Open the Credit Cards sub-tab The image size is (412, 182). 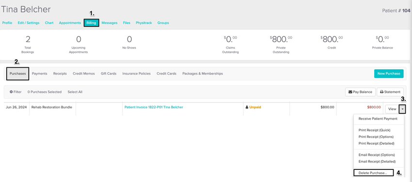point(166,74)
